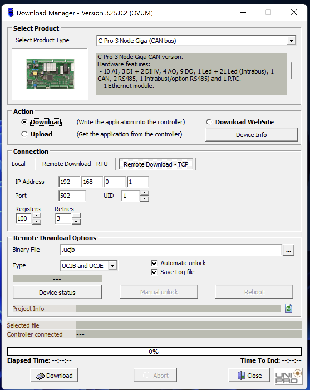Click the Close button with door icon
Screen dimensions: 310x390
click(249, 376)
